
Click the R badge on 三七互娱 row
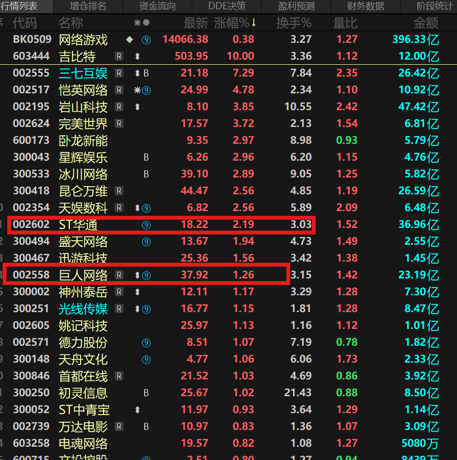coord(119,73)
